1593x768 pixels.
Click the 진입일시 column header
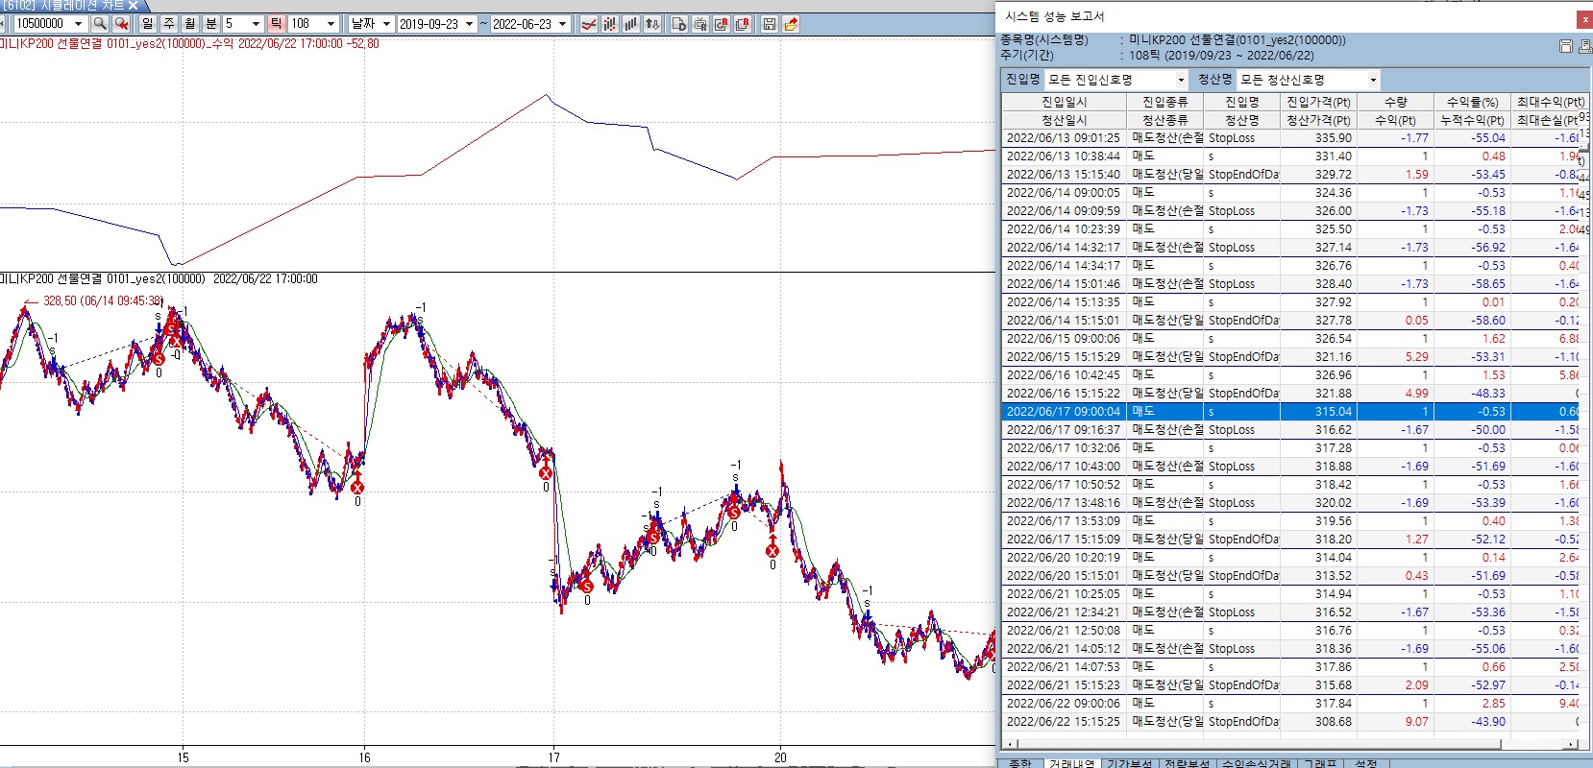(x=1064, y=102)
